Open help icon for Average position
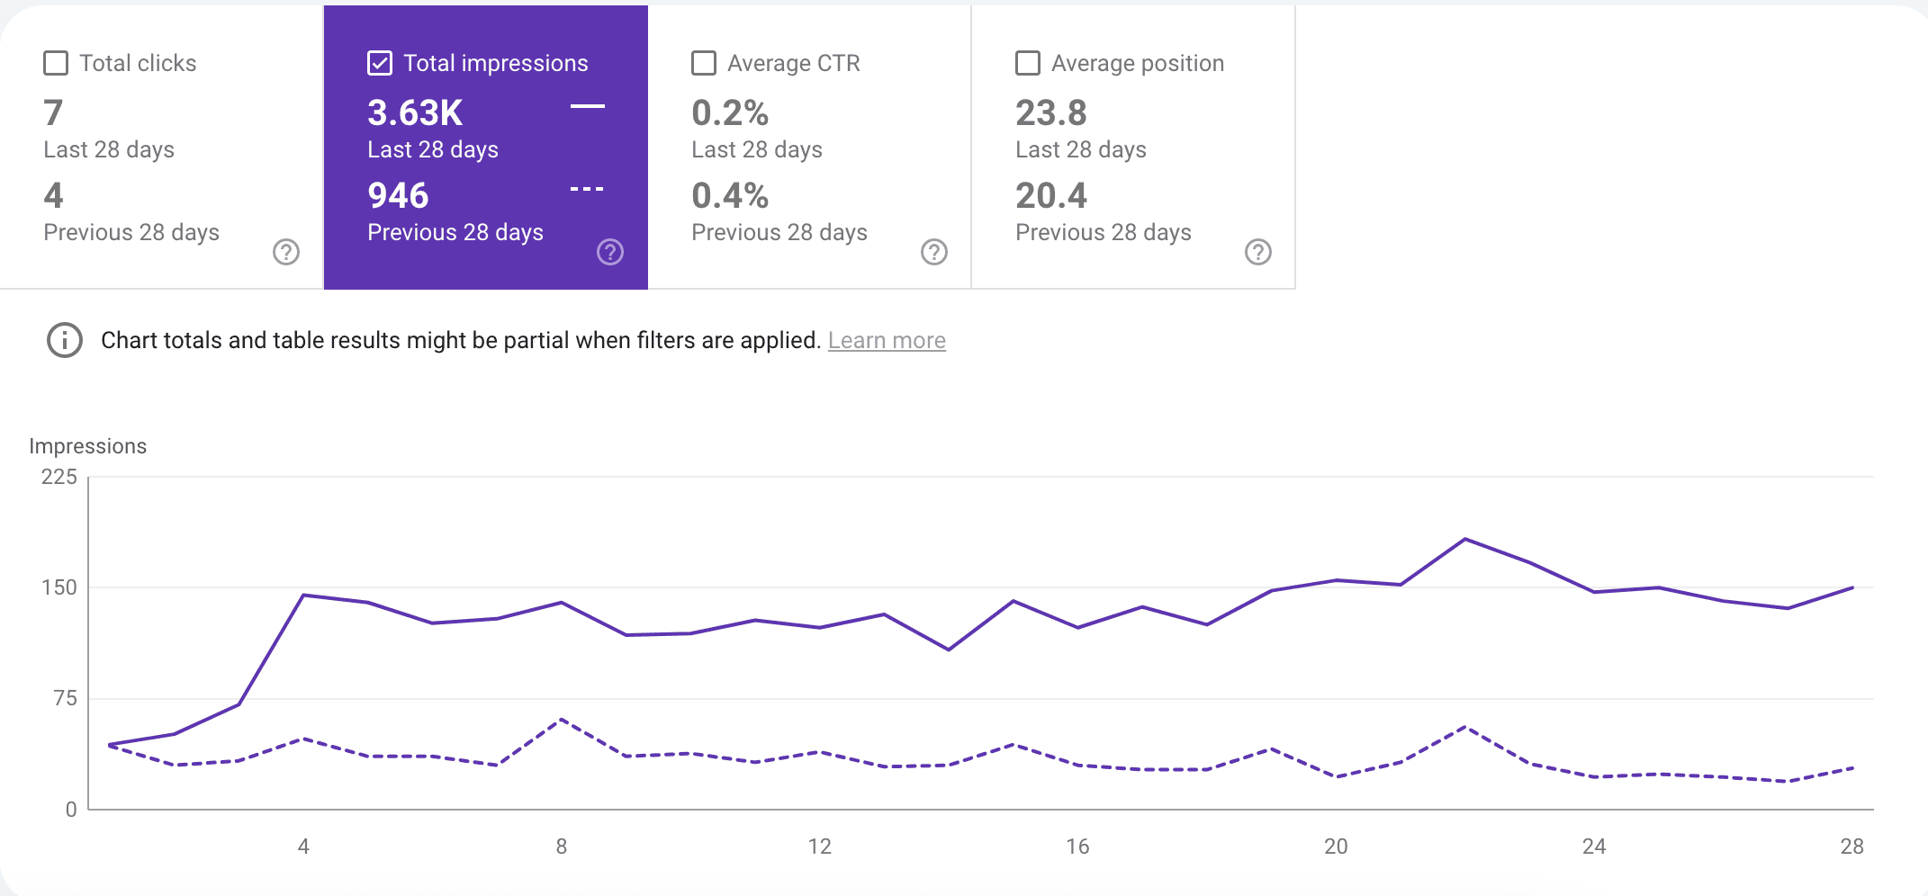The image size is (1928, 896). coord(1258,252)
